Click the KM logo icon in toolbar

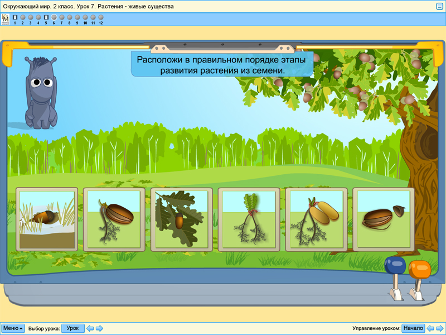(x=5, y=19)
